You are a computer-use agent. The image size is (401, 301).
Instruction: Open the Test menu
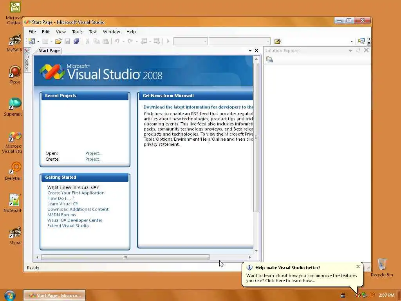click(93, 32)
